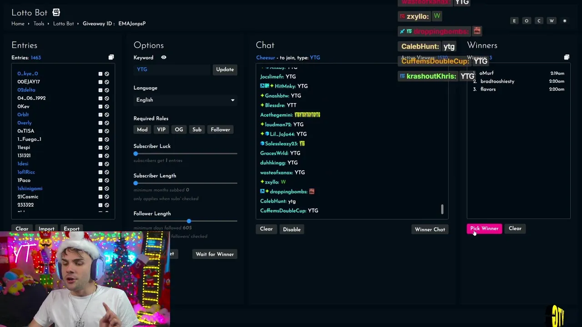Screen dimensions: 582x327
Task: Ban entry 21Cosmic with the block icon
Action: click(107, 197)
